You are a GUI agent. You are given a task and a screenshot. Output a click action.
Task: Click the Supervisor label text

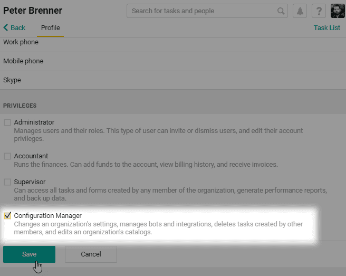[30, 182]
